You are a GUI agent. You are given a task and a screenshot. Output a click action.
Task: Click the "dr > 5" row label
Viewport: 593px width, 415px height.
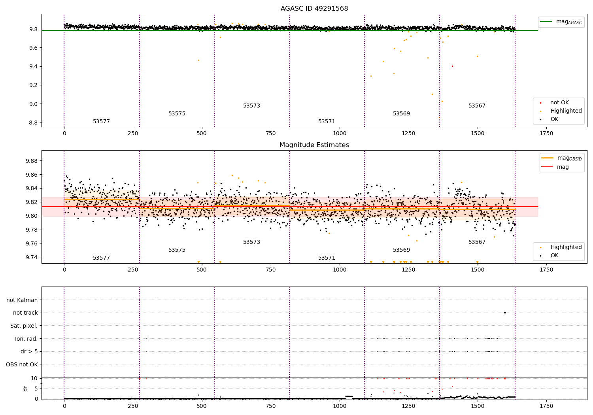point(29,351)
